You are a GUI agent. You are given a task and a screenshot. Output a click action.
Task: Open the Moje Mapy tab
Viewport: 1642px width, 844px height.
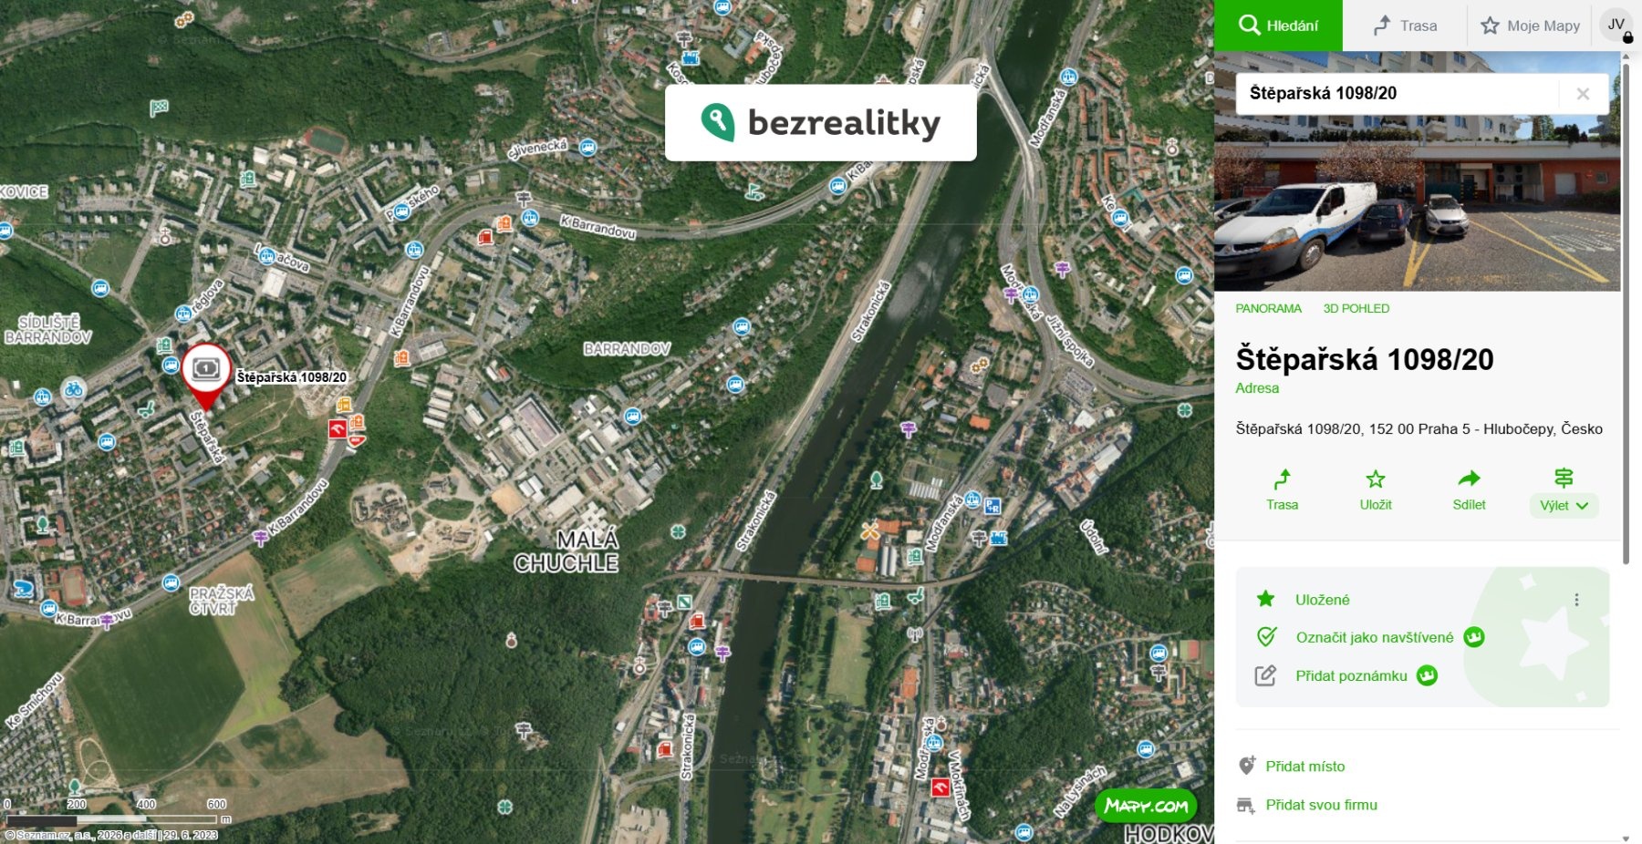click(x=1531, y=26)
